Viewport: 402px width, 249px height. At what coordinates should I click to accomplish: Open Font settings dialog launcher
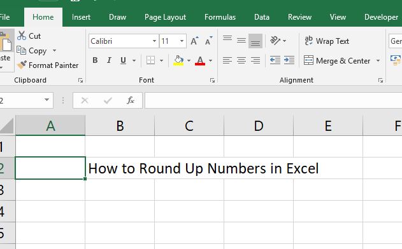(x=212, y=81)
